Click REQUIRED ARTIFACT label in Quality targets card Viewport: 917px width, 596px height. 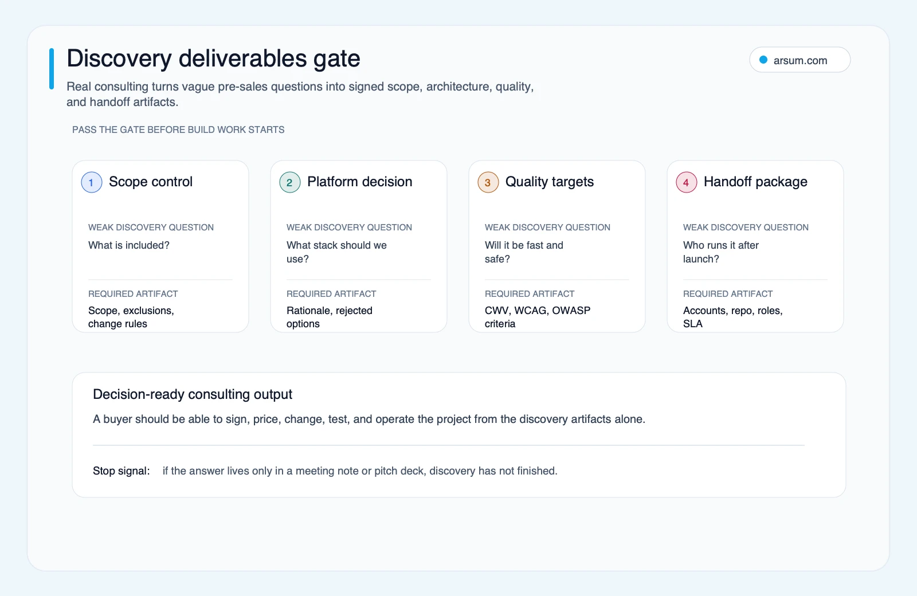(x=530, y=294)
